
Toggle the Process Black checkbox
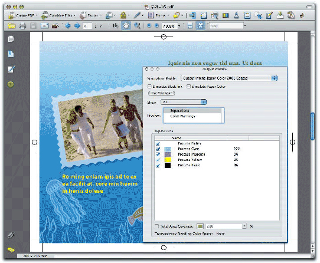tap(158, 165)
